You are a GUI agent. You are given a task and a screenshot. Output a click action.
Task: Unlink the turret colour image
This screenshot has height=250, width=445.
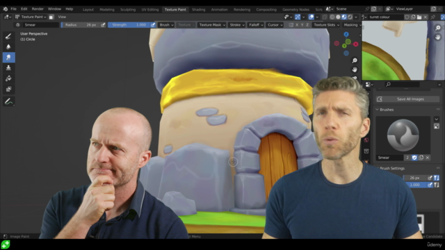tap(425, 17)
